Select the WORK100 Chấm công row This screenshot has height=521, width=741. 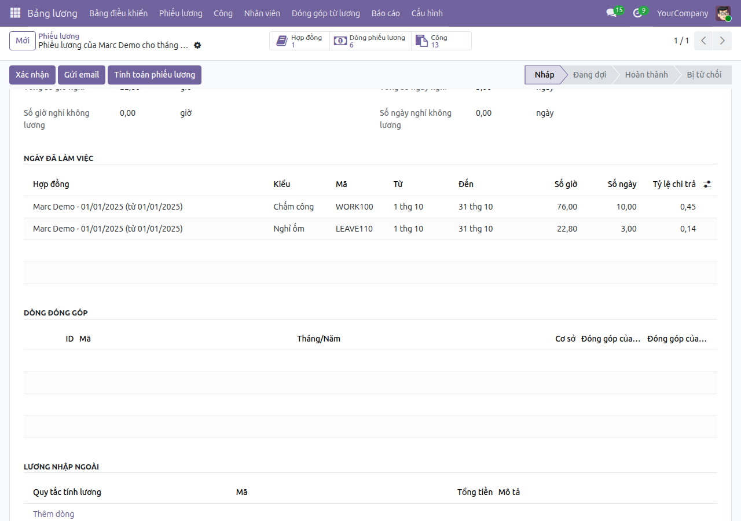coord(370,207)
